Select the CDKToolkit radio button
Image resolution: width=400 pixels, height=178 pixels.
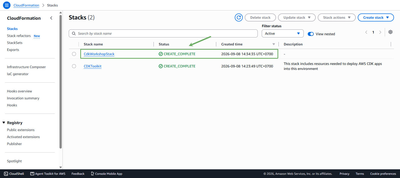[x=74, y=66]
